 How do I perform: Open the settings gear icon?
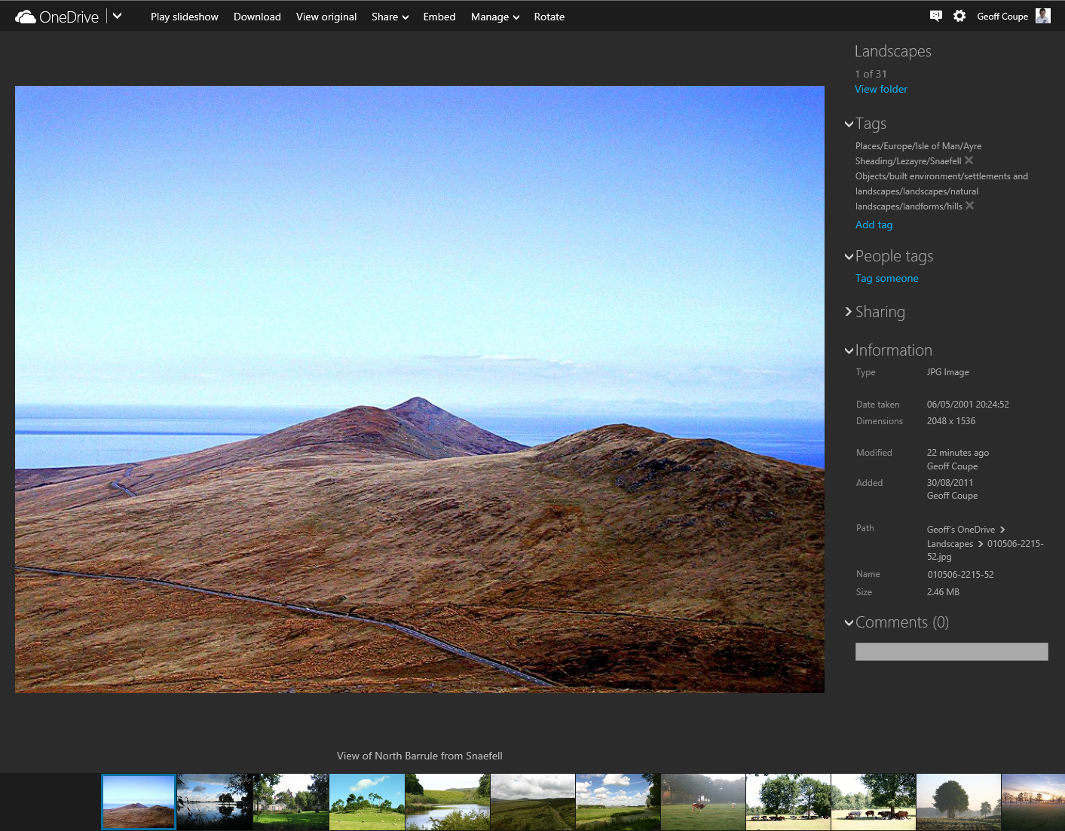959,16
